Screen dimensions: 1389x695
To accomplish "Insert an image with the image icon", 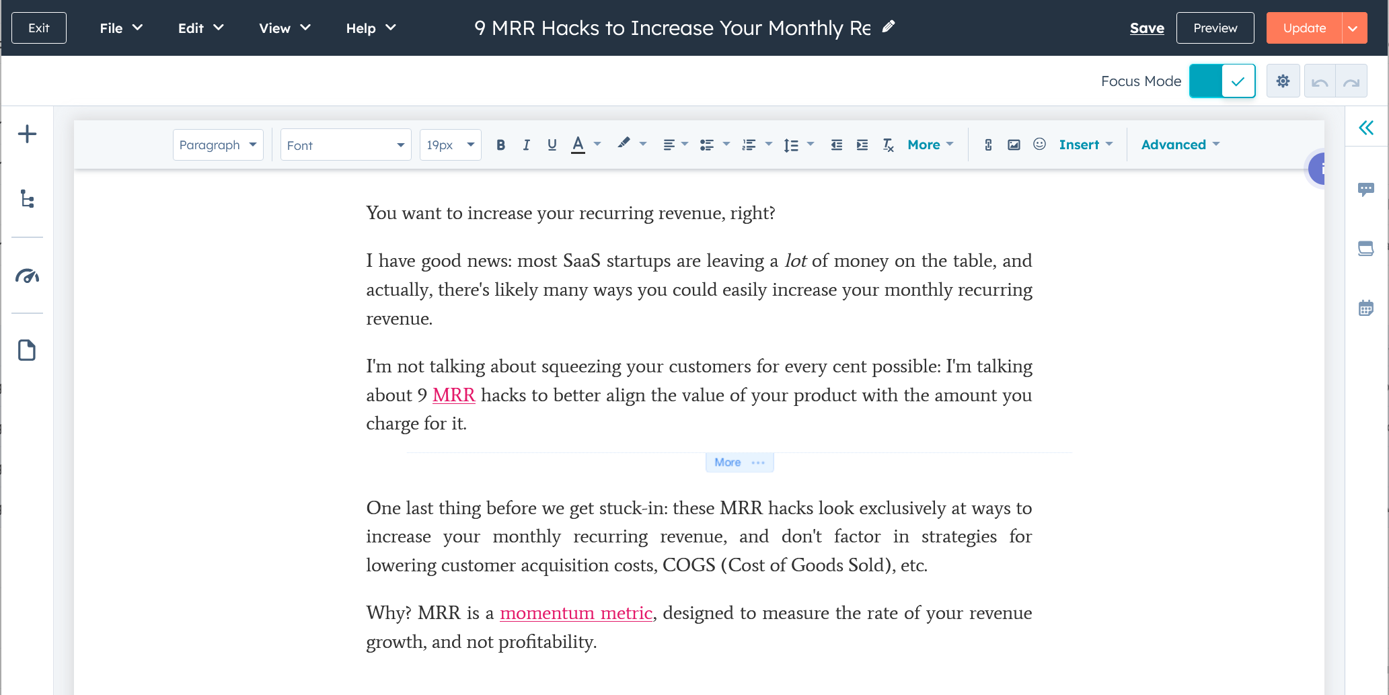I will (x=1014, y=145).
